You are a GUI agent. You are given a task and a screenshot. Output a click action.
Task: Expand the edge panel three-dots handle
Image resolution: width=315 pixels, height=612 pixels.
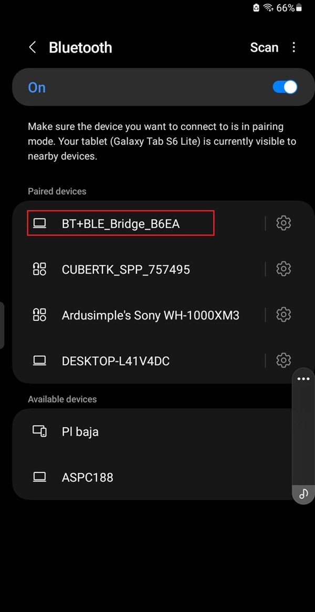click(303, 379)
